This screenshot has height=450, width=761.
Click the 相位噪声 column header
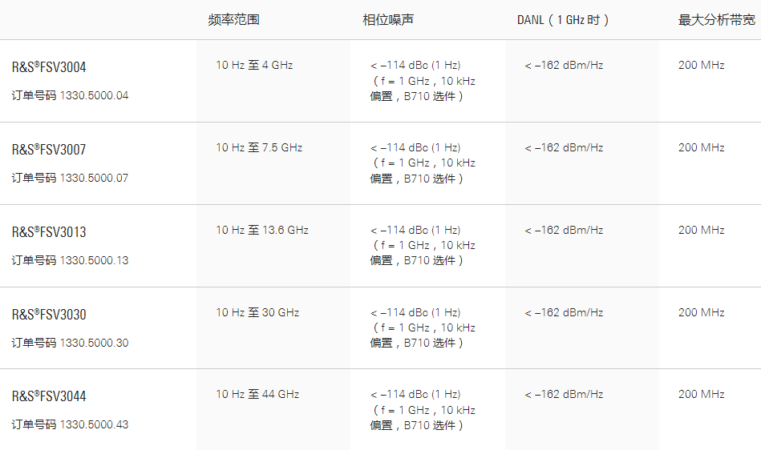pos(388,20)
